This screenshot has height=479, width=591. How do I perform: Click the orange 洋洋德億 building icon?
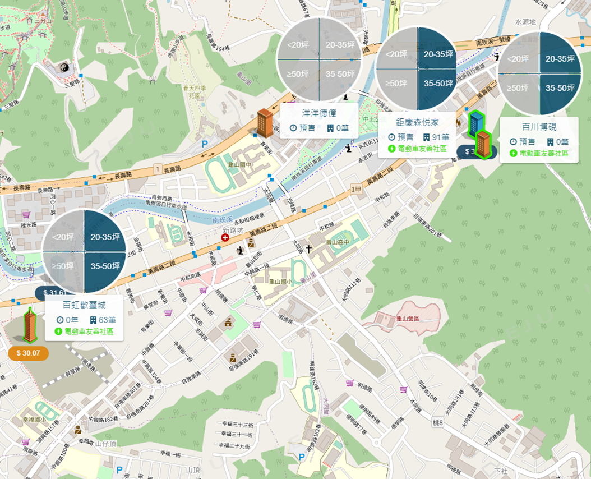click(x=265, y=123)
